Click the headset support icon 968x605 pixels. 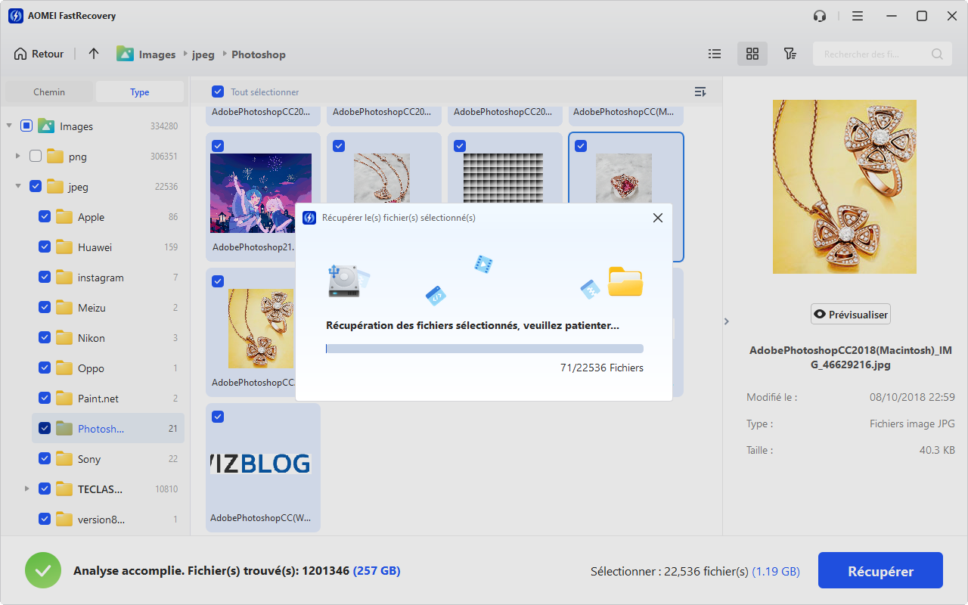point(820,16)
